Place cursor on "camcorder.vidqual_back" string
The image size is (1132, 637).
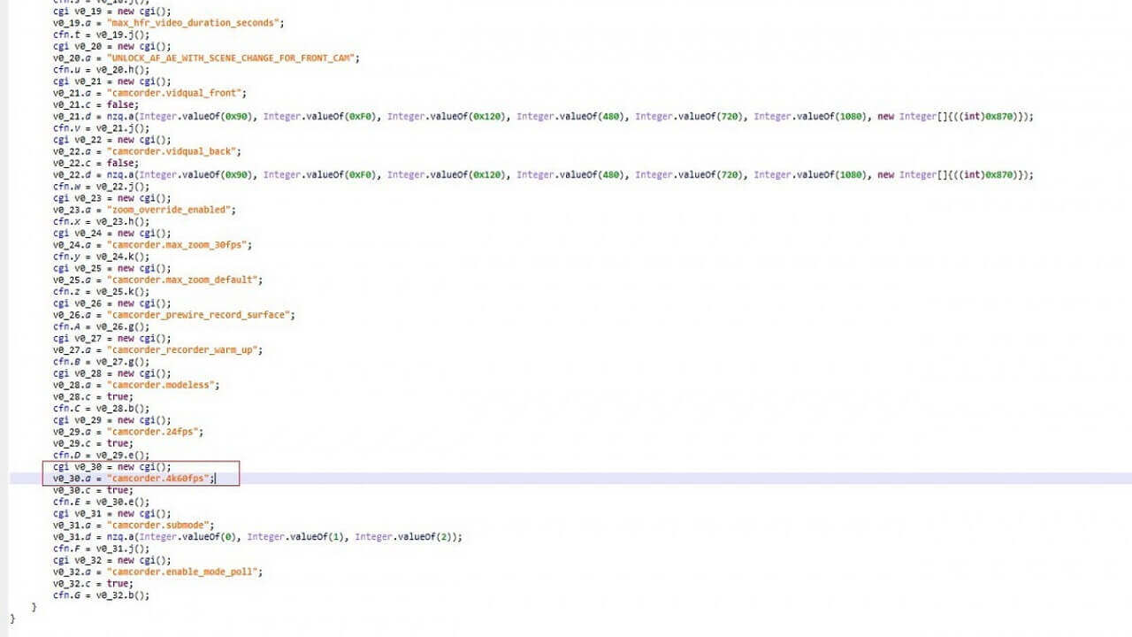(173, 151)
